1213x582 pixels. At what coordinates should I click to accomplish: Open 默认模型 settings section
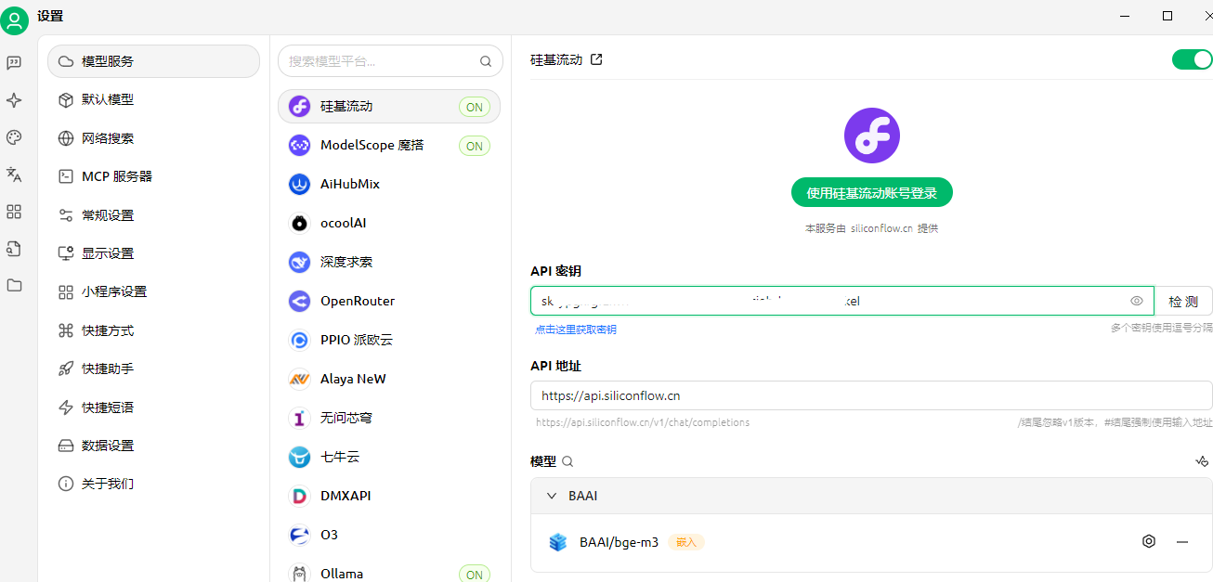(153, 99)
